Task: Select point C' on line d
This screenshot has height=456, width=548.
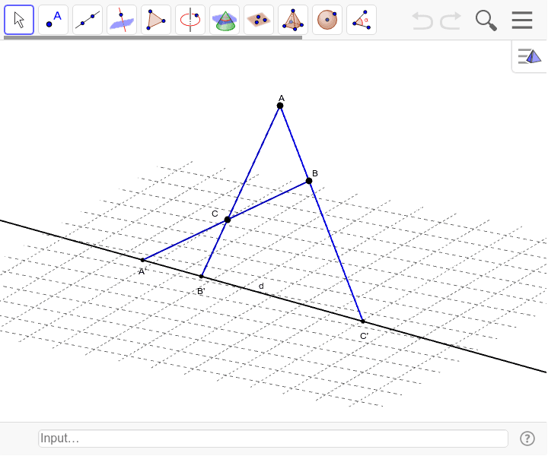Action: point(363,321)
